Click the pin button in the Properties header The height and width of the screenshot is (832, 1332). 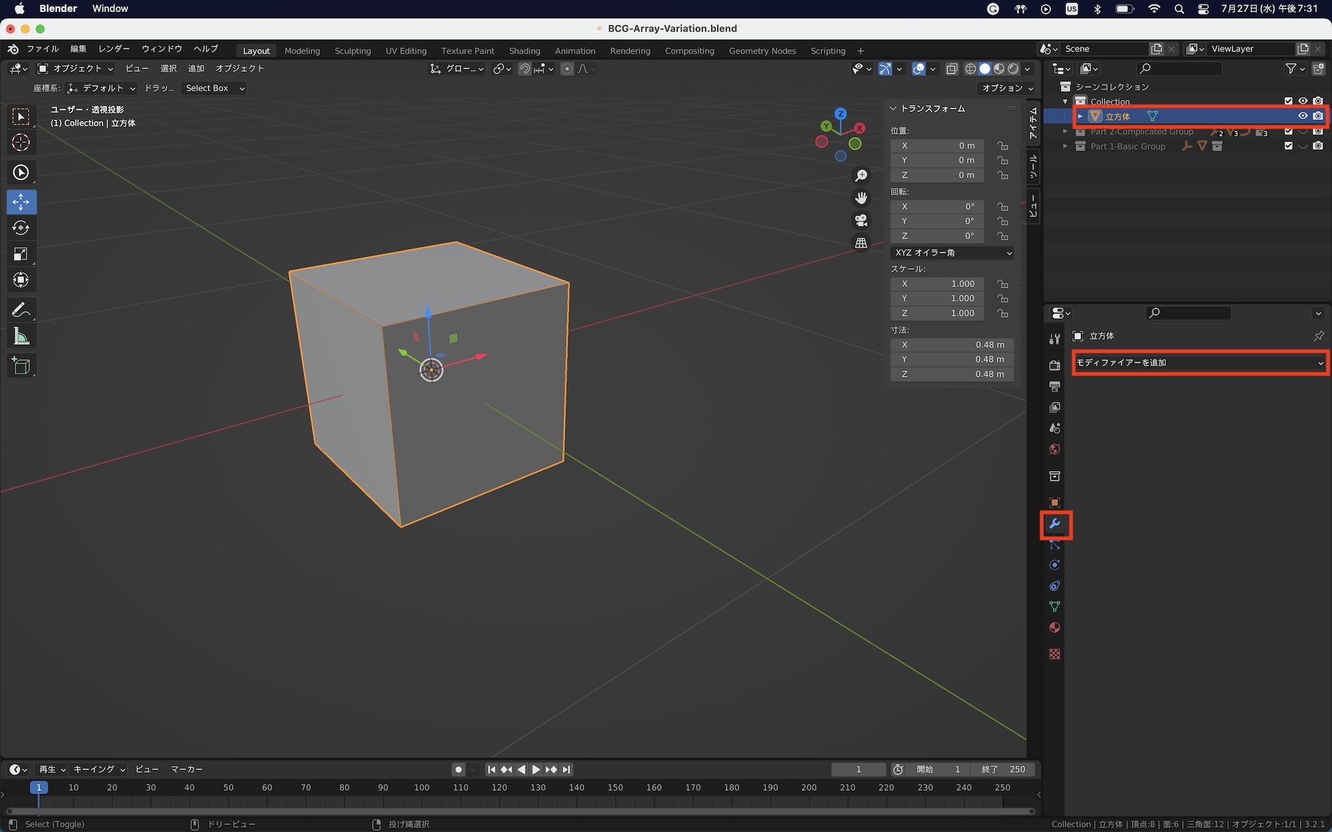(1319, 336)
